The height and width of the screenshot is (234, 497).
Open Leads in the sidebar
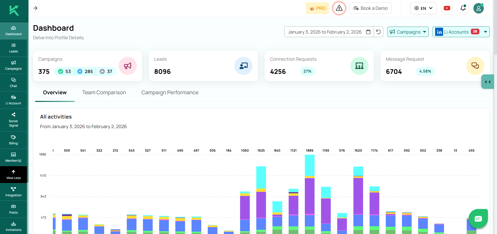13,48
